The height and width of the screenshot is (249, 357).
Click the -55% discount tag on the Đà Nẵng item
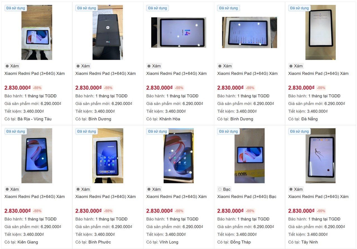pyautogui.click(x=321, y=88)
